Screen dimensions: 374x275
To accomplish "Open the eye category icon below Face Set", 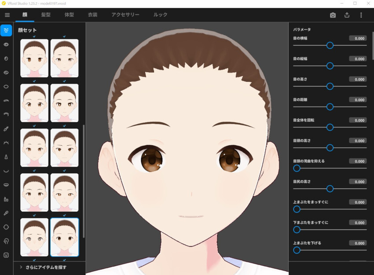I will pyautogui.click(x=6, y=44).
